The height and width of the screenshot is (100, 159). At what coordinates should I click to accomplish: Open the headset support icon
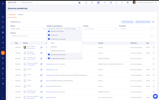click(105, 3)
